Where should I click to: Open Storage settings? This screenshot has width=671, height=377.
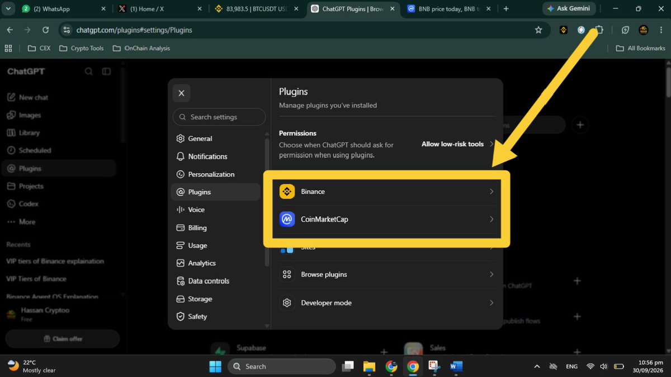click(x=216, y=299)
